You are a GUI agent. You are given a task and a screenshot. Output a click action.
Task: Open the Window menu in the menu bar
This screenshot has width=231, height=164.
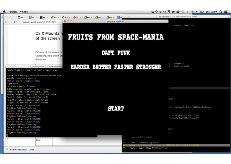click(x=24, y=12)
